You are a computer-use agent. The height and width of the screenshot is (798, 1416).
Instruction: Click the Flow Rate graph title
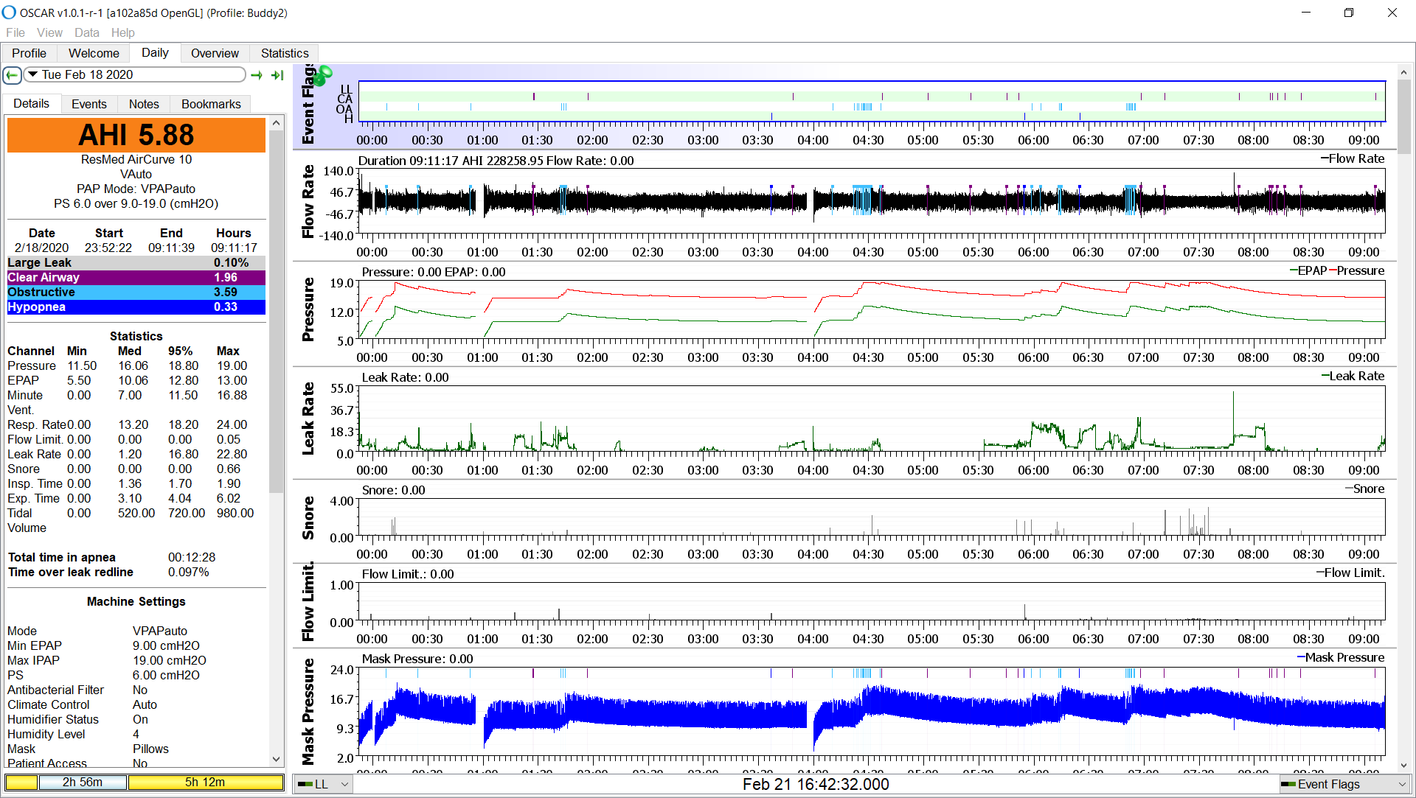click(308, 201)
